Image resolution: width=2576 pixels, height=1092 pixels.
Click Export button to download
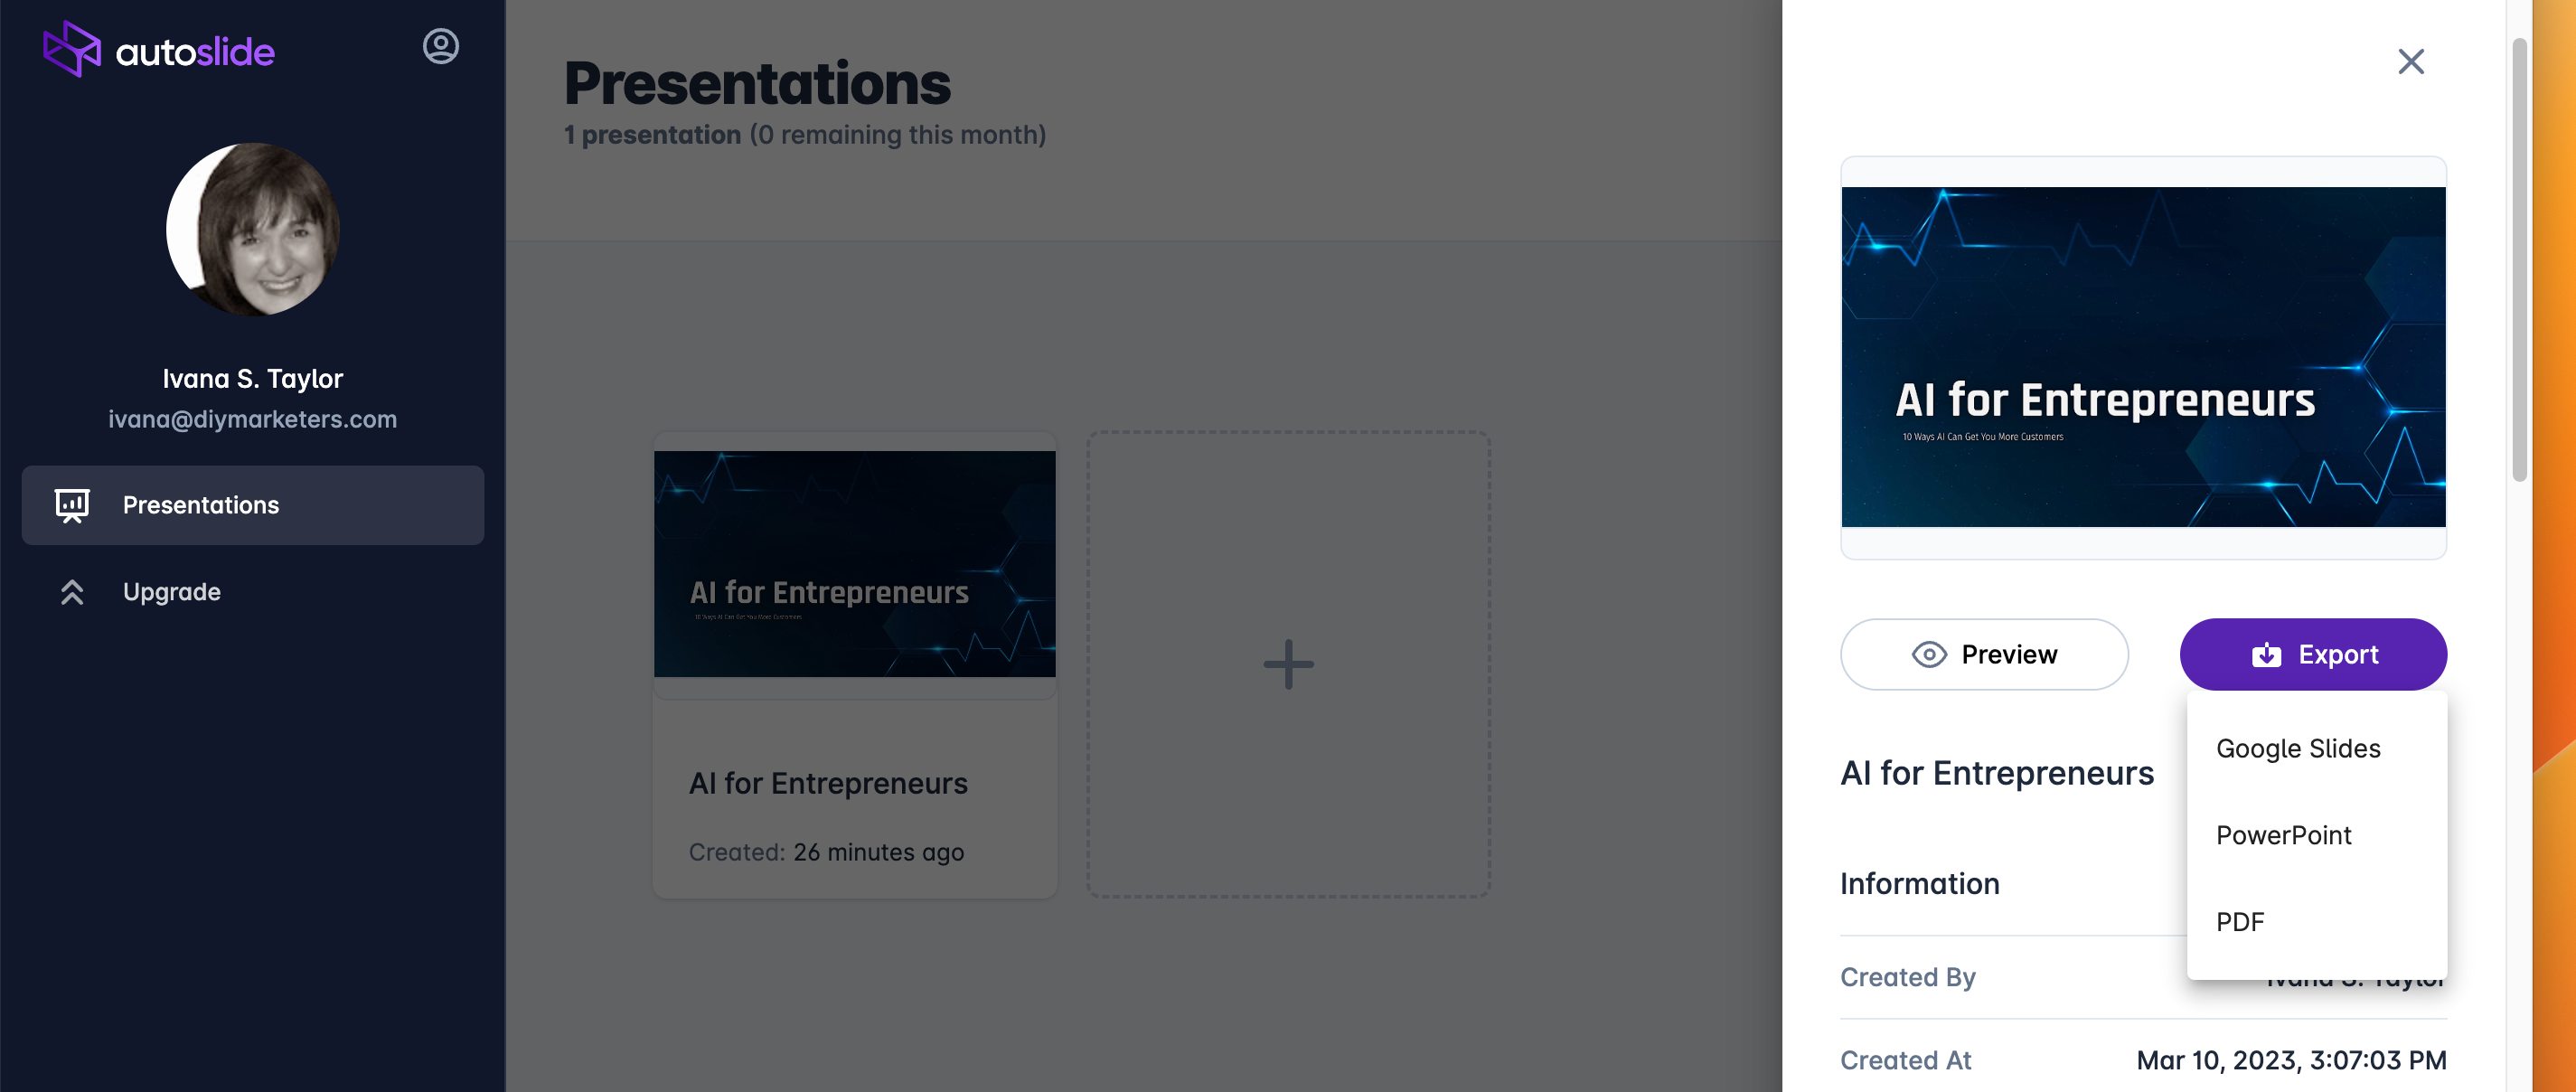(2313, 654)
